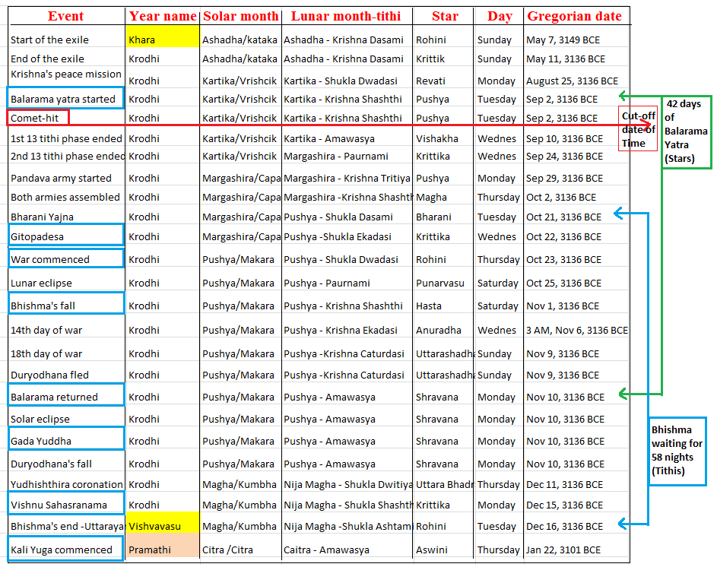
Task: Select the 'Dec 11, 3136 BCE' date cell
Action: tap(564, 484)
